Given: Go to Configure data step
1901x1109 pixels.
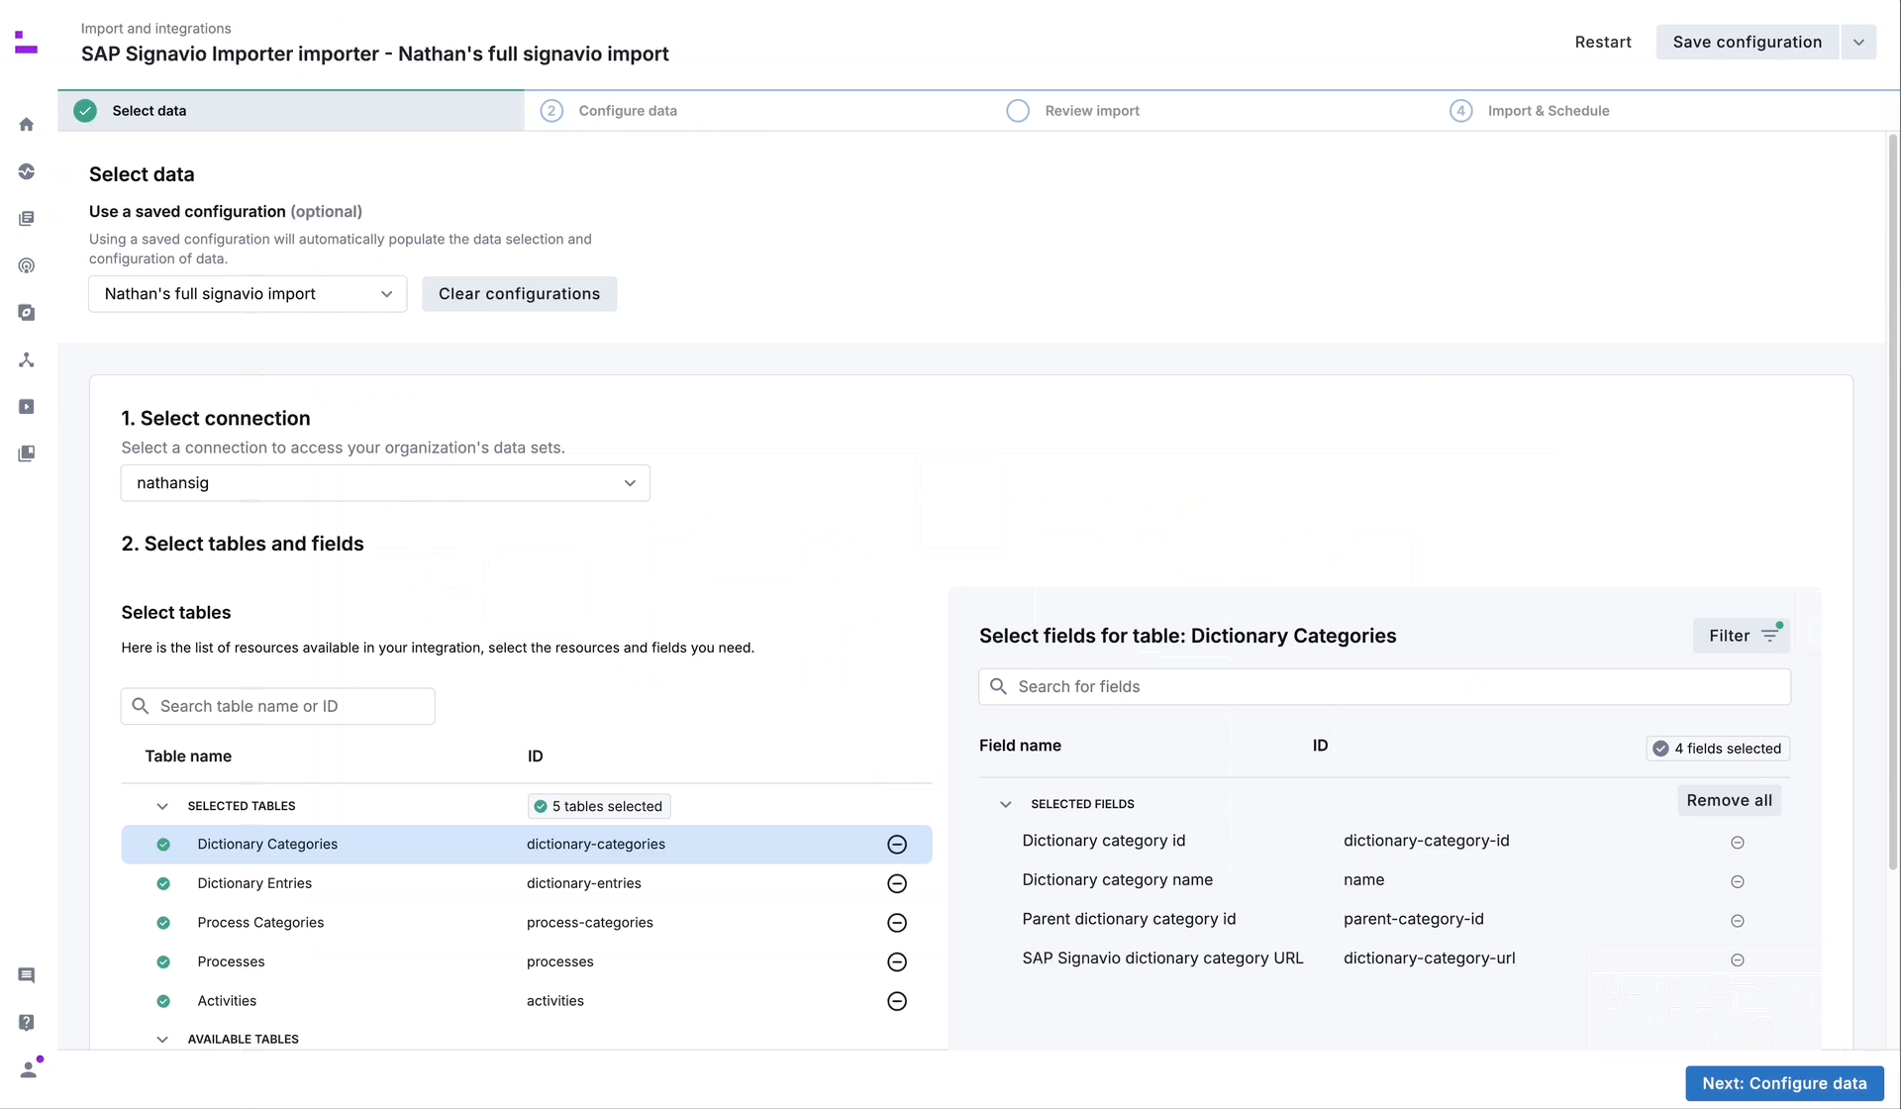Looking at the screenshot, I should 627,111.
